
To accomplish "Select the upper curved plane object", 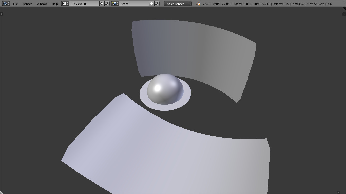I will coord(193,51).
